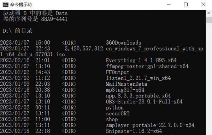Maximize the Command Prompt window
Viewport: 212px width, 135px height.
coord(186,5)
